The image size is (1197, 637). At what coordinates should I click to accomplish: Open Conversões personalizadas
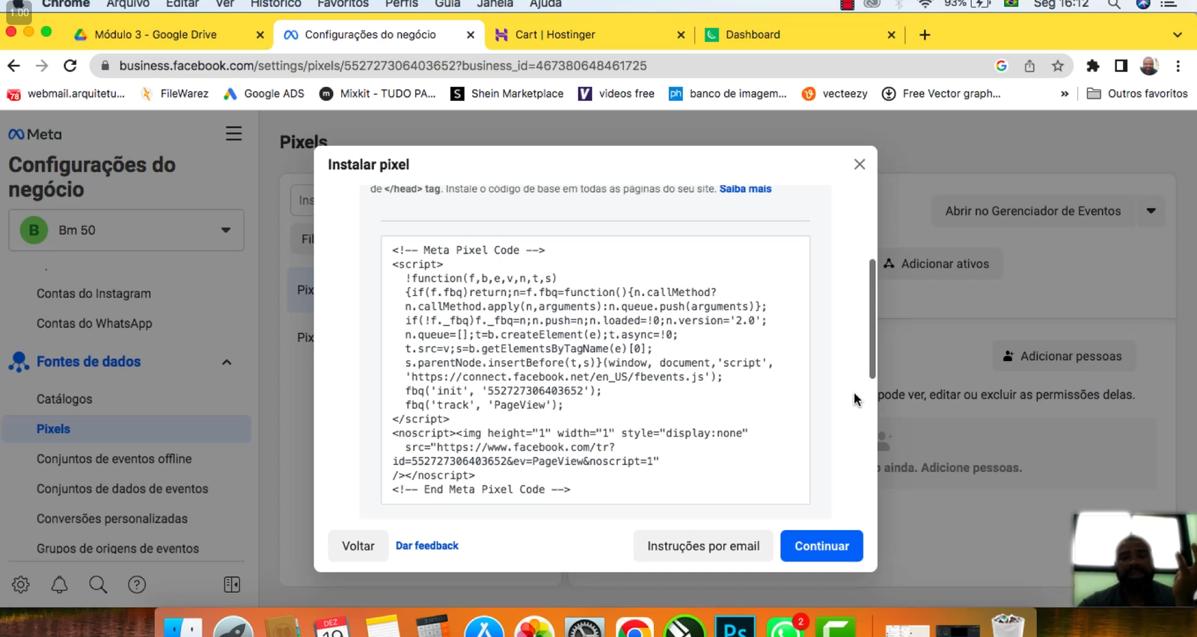click(x=111, y=519)
